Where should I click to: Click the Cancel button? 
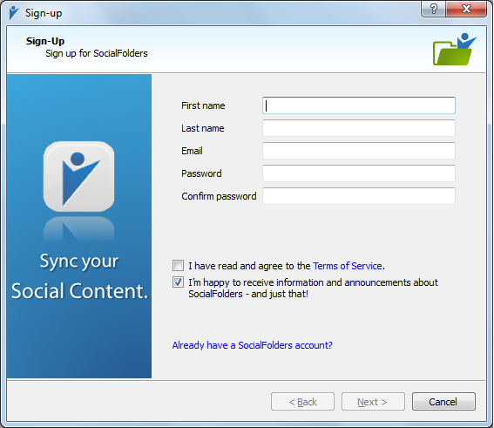tap(443, 402)
